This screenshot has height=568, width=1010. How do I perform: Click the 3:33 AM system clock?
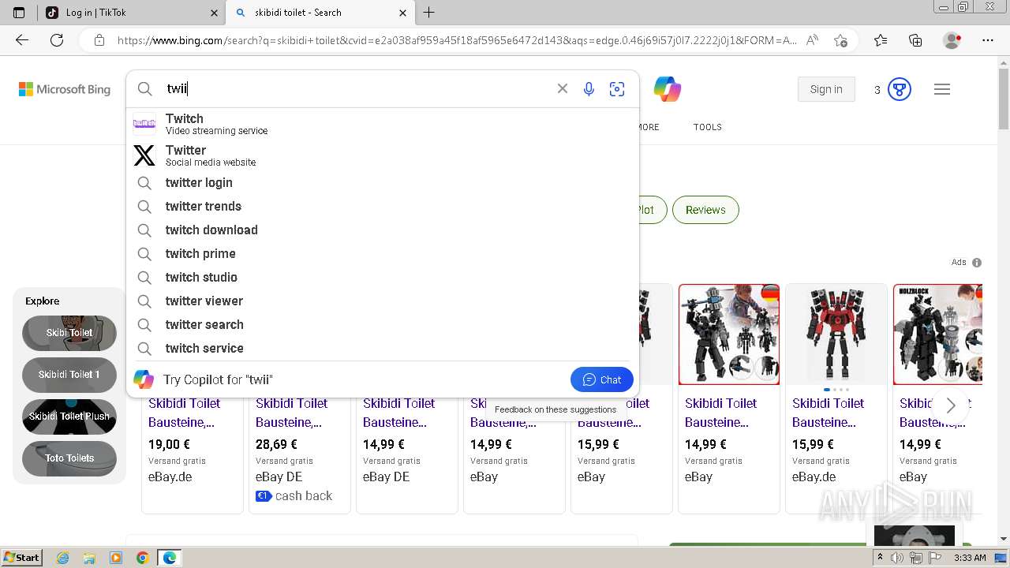[x=970, y=558]
